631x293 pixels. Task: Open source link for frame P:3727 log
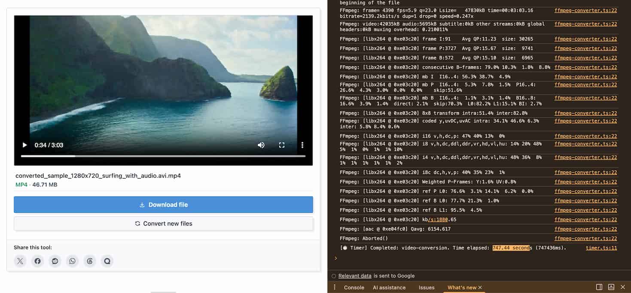(x=585, y=48)
